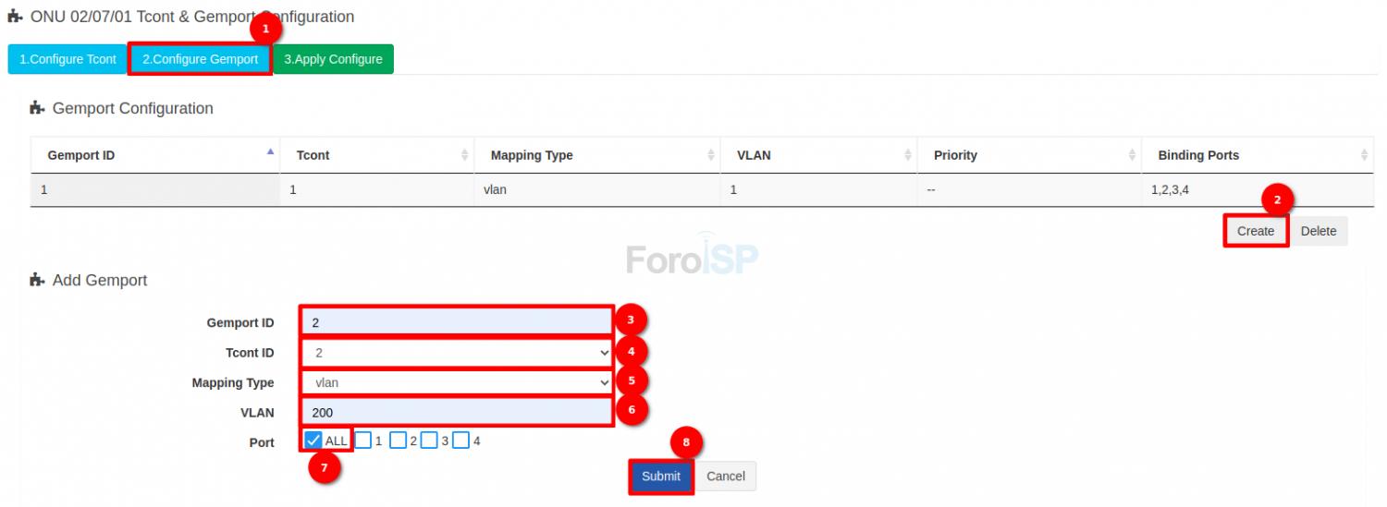Open the Tcont ID dropdown

[457, 353]
